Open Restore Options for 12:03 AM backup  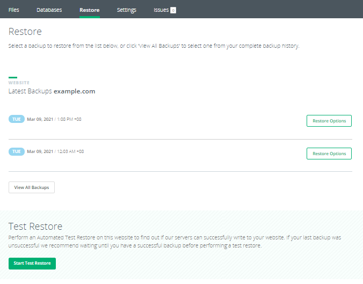tap(329, 154)
